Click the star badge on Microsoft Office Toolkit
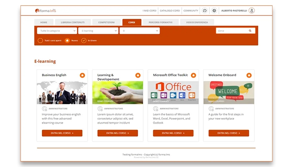The width and height of the screenshot is (293, 167). (x=193, y=75)
